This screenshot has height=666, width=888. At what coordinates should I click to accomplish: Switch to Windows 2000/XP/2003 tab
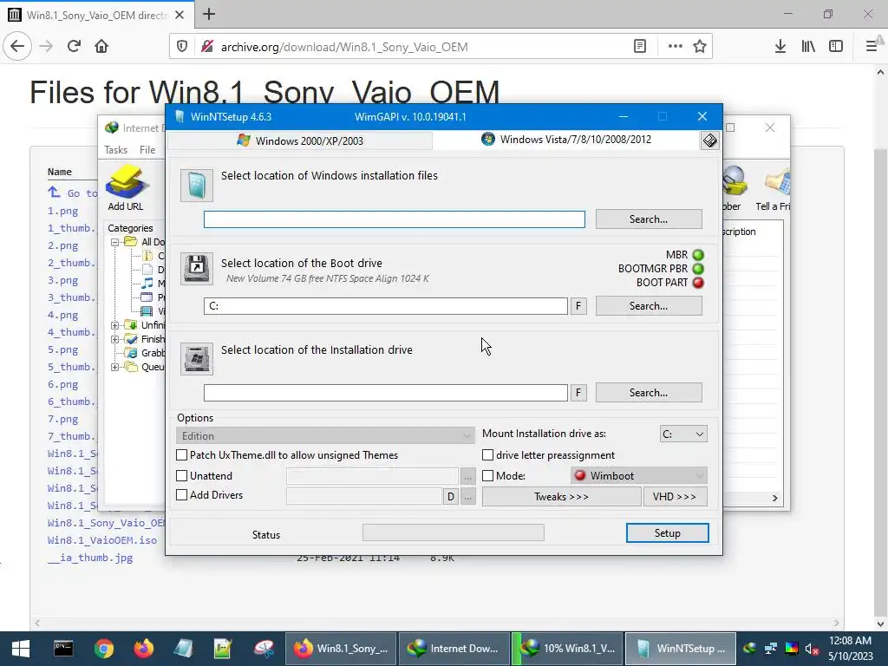299,140
